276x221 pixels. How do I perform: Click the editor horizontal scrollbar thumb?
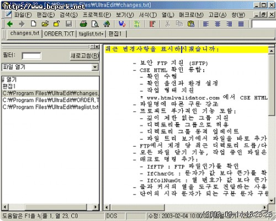pos(137,207)
